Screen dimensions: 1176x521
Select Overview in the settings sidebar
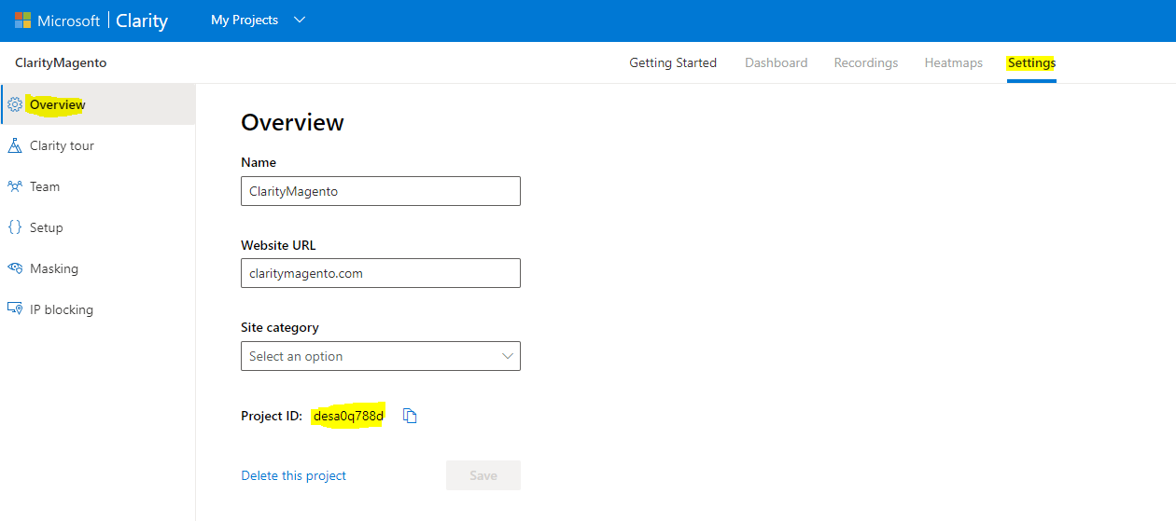pos(98,104)
